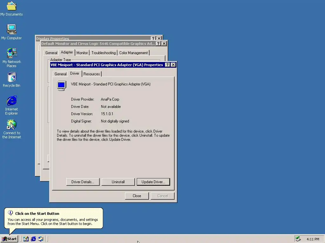
Task: Click the help button in VBE Miniport title bar
Action: [x=168, y=65]
